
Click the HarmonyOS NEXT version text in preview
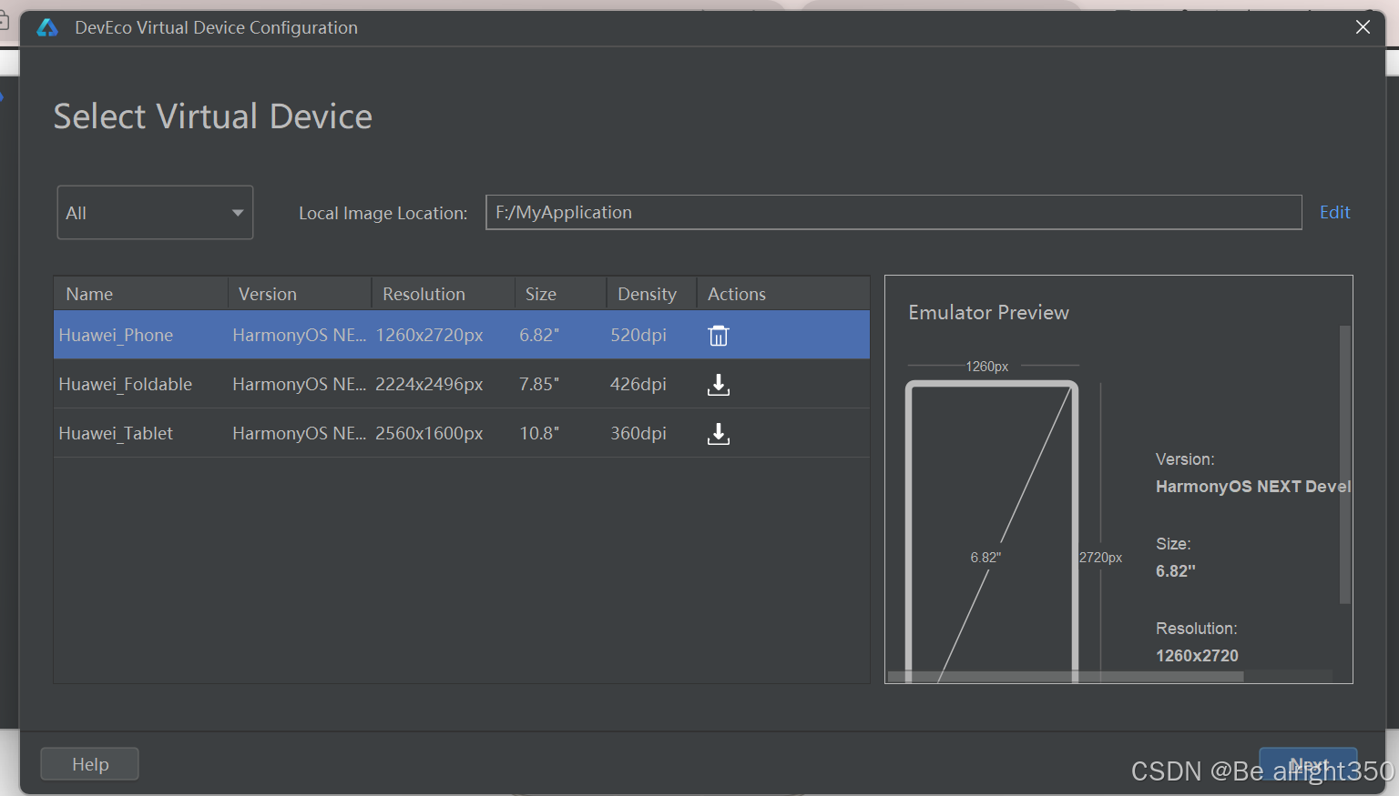pyautogui.click(x=1253, y=487)
